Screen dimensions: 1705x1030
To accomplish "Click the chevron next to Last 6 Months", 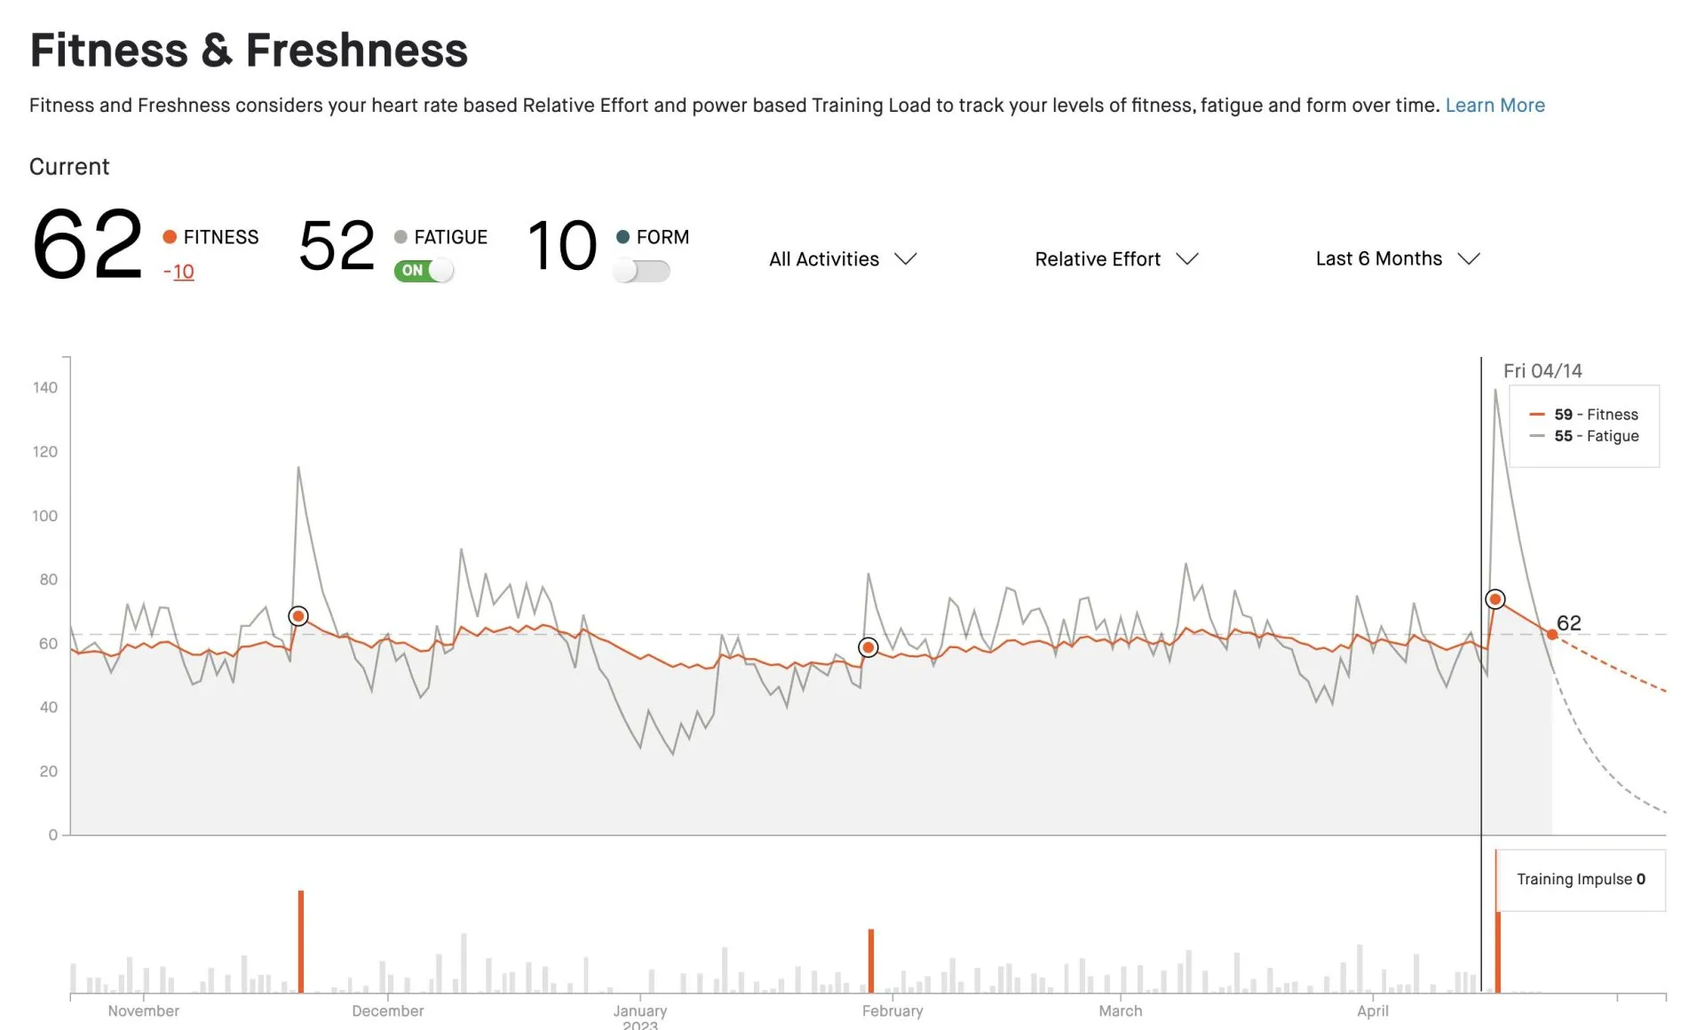I will (x=1470, y=259).
